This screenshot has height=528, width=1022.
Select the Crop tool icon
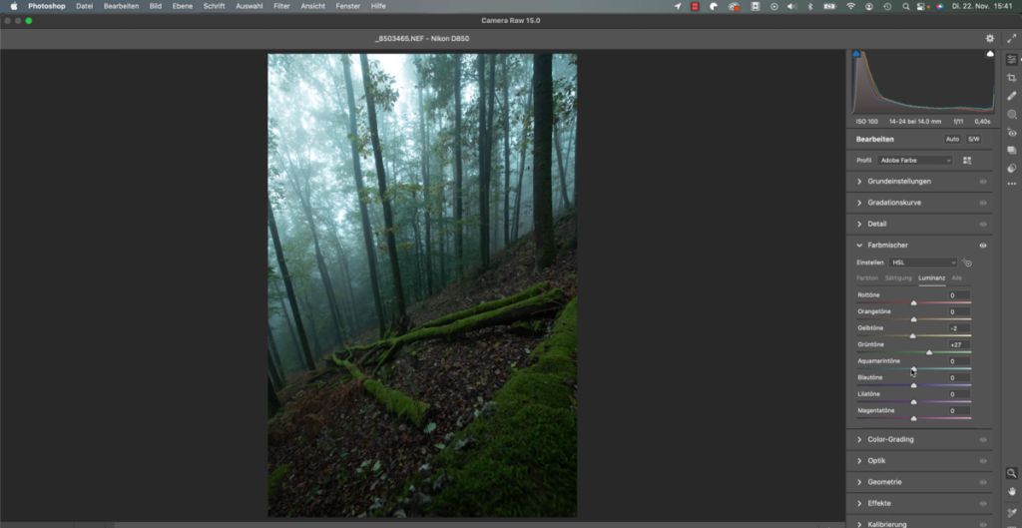[x=1012, y=78]
